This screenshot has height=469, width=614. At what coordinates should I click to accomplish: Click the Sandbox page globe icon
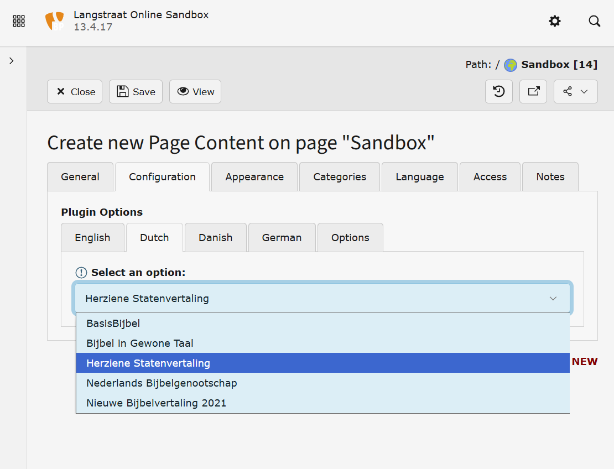point(510,65)
